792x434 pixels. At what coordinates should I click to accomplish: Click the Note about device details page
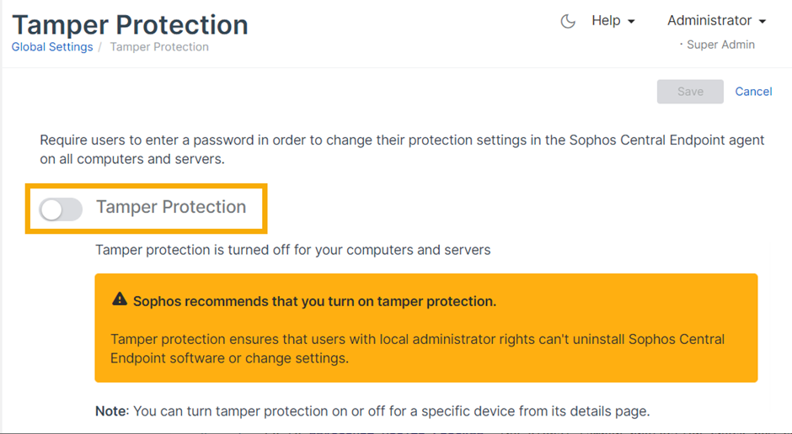(x=372, y=411)
